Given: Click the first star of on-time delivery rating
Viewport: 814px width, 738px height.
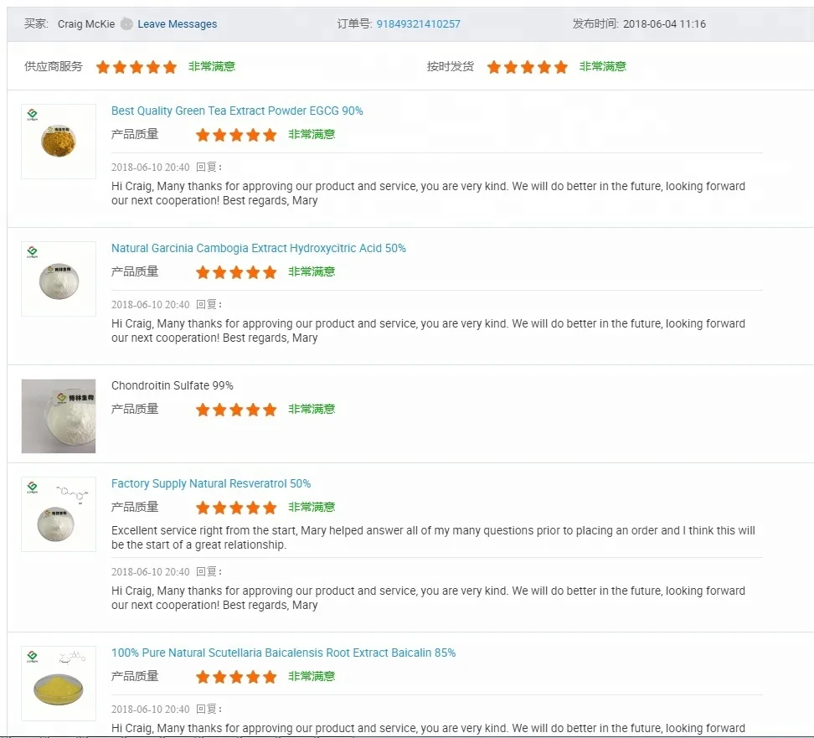Looking at the screenshot, I should [x=494, y=66].
